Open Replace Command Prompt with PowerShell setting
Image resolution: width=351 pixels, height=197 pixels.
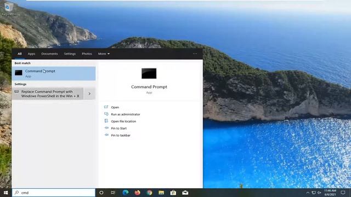[48, 94]
